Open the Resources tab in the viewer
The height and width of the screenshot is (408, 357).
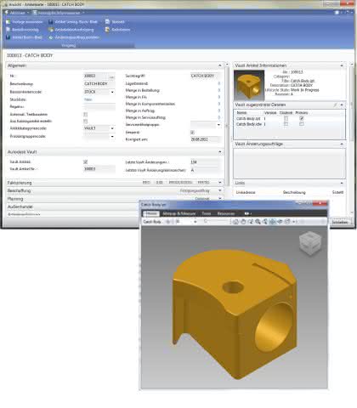226,213
